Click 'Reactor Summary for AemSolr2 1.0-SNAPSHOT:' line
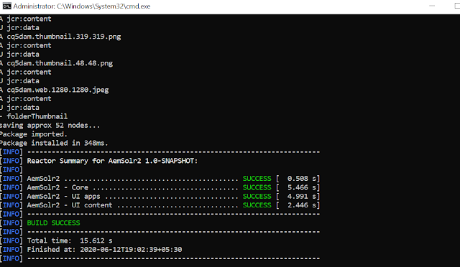Viewport: 460px width, 267px height. click(112, 161)
